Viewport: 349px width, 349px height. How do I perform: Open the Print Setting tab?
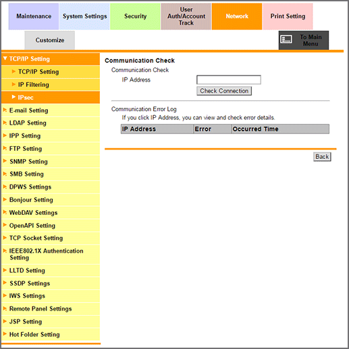[x=288, y=16]
